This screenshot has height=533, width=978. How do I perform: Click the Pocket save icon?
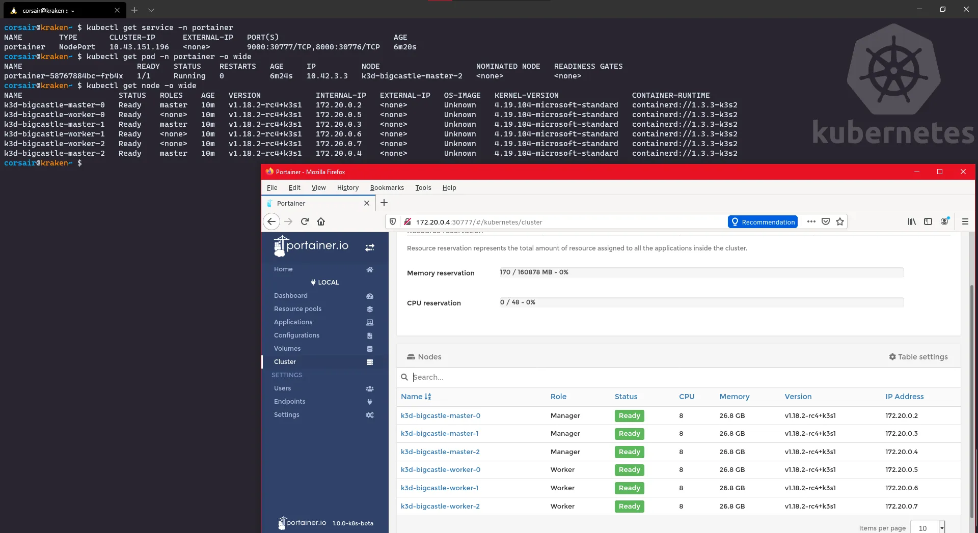click(x=826, y=221)
